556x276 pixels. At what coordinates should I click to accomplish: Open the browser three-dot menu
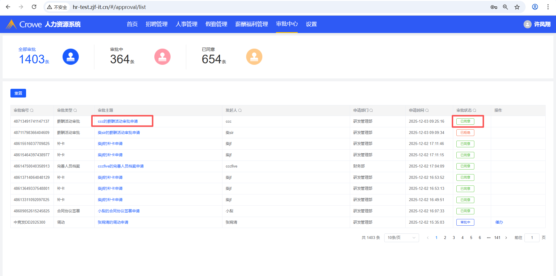(548, 7)
